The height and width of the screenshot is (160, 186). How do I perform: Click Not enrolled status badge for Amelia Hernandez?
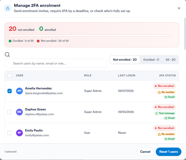point(164,86)
